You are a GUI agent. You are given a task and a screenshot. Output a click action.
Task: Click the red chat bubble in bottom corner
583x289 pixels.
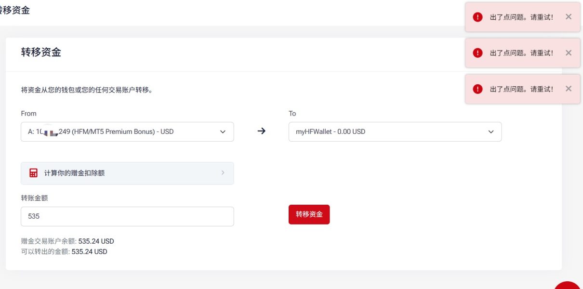point(569,286)
